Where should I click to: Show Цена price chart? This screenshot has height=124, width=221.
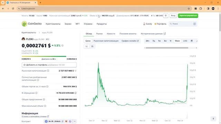click(x=88, y=41)
